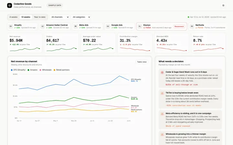Click the Net revenue up-trend arrow
The image size is (233, 145).
point(10,44)
